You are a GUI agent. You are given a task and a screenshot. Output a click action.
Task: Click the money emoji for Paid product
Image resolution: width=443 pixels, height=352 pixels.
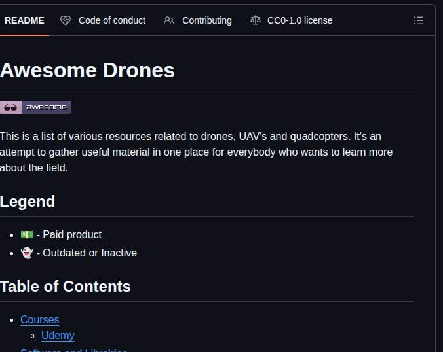27,235
